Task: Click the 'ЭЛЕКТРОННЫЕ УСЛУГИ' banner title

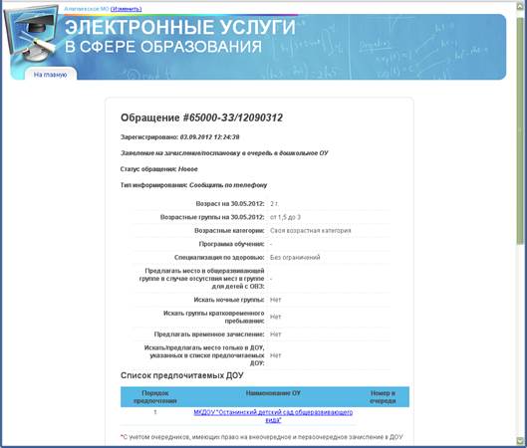Action: tap(180, 28)
